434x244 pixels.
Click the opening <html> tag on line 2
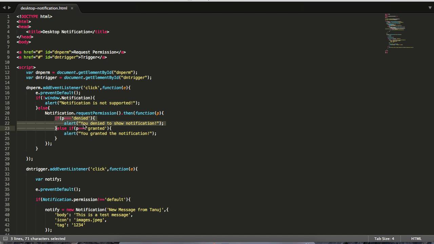(x=24, y=22)
